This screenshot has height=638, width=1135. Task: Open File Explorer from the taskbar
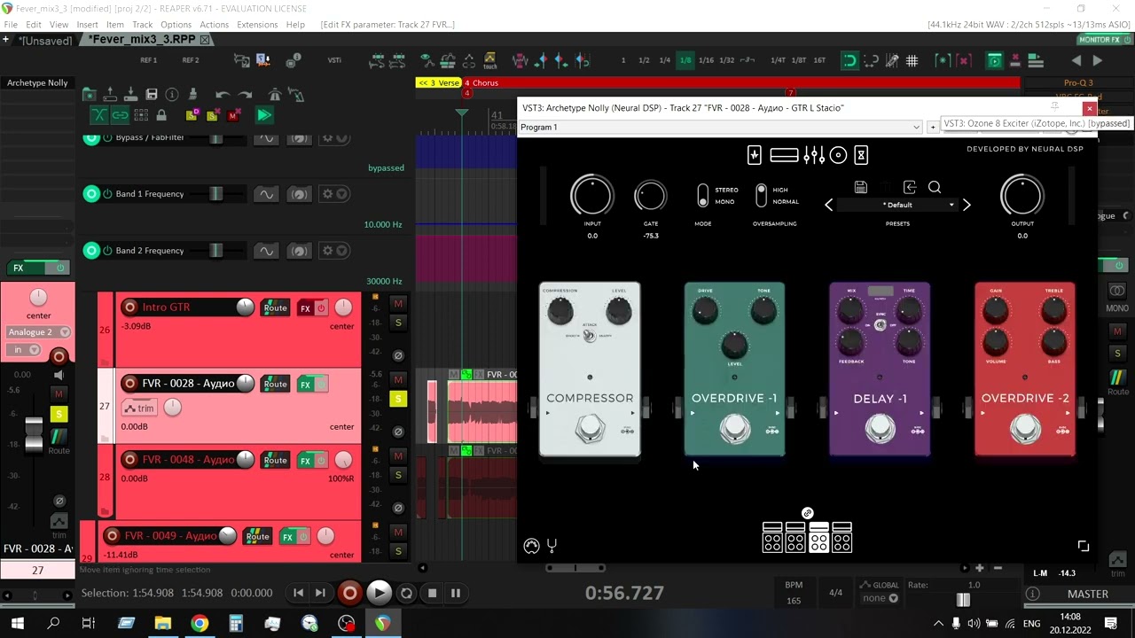[x=162, y=624]
